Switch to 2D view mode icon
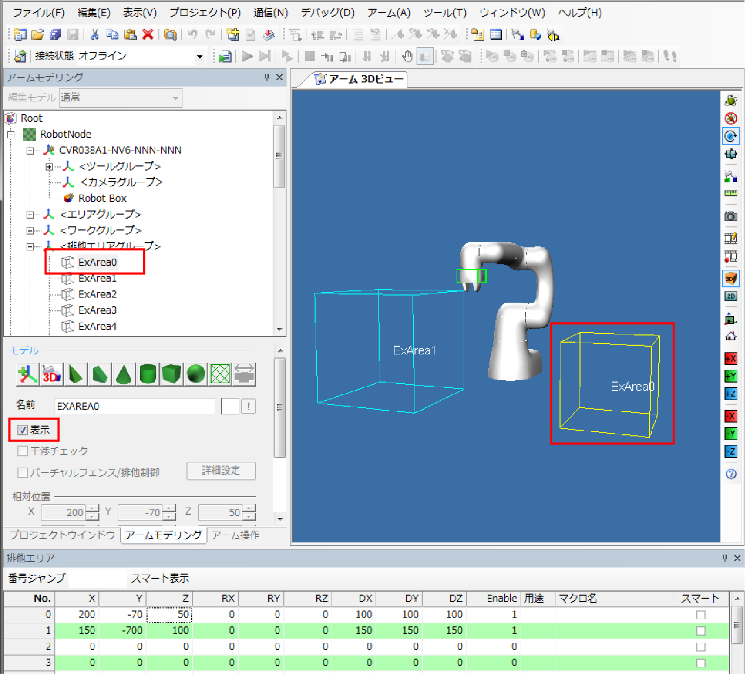Viewport: 745px width, 674px height. click(x=731, y=296)
